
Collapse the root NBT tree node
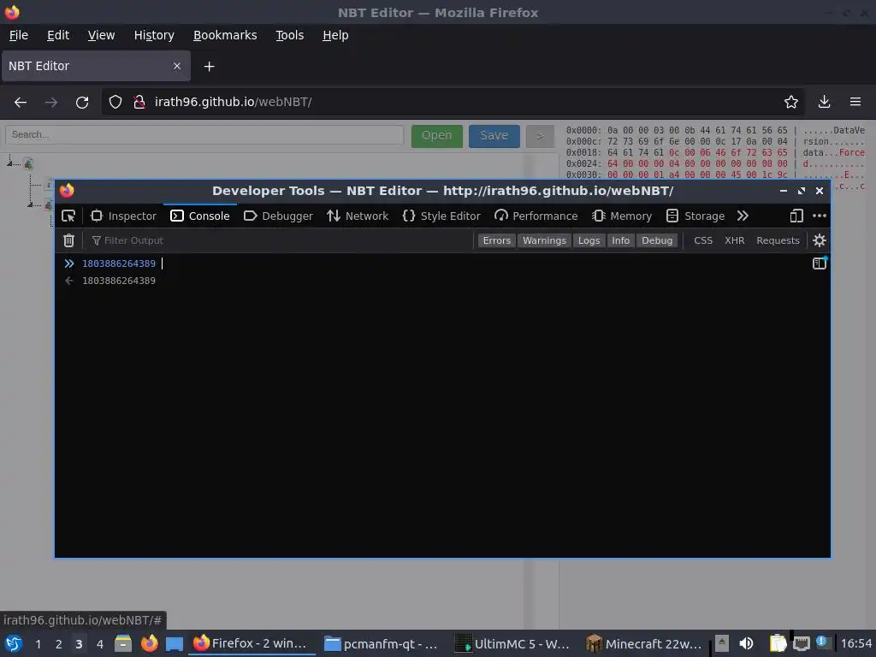tap(9, 163)
